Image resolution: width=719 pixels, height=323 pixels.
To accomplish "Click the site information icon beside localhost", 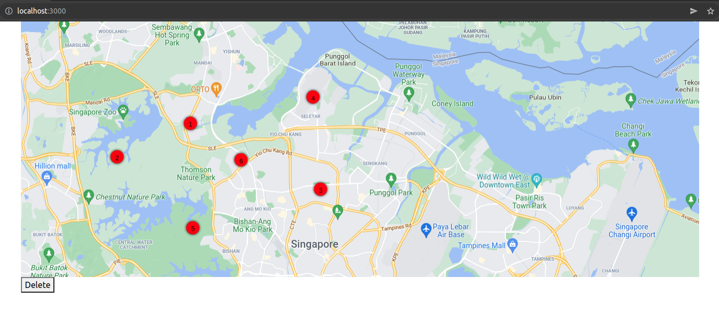I will click(x=8, y=11).
